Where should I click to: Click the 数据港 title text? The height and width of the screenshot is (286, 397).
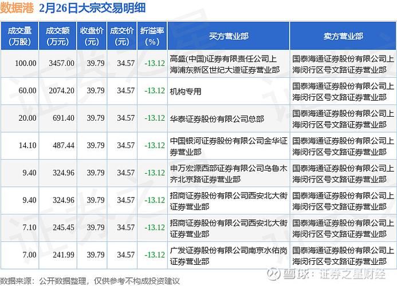point(17,8)
